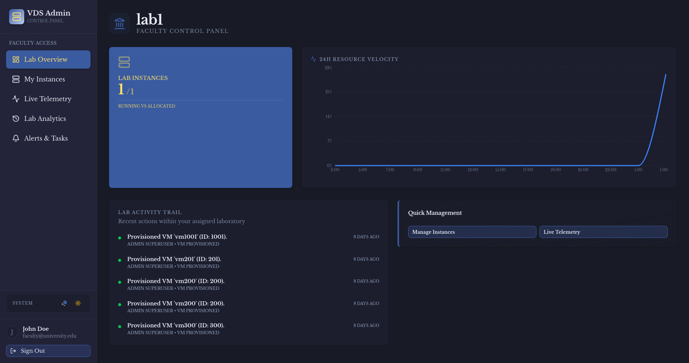Click the lab1 institution building icon
689x363 pixels.
click(120, 23)
